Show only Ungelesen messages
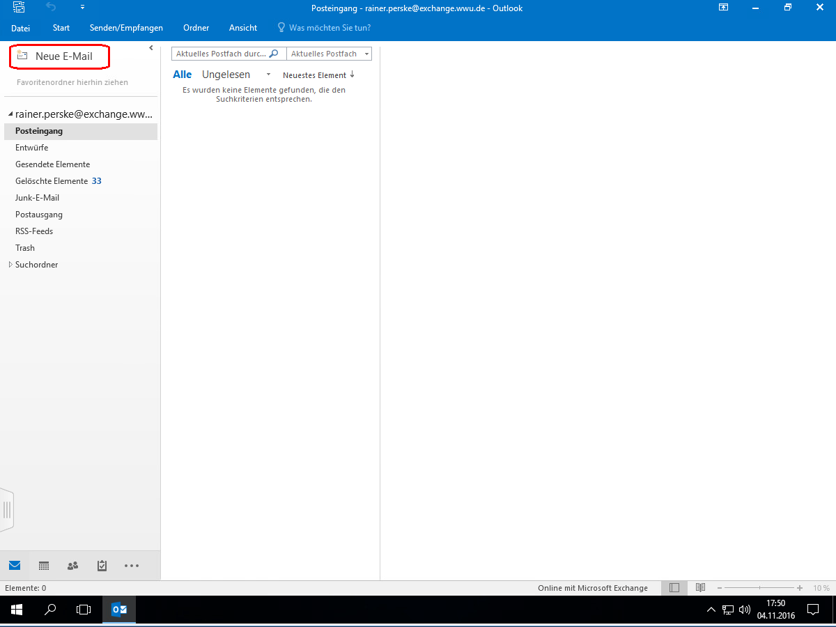 (x=226, y=75)
